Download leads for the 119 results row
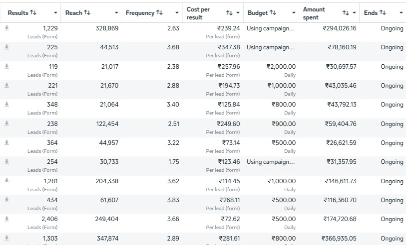This screenshot has width=406, height=245. tap(6, 66)
